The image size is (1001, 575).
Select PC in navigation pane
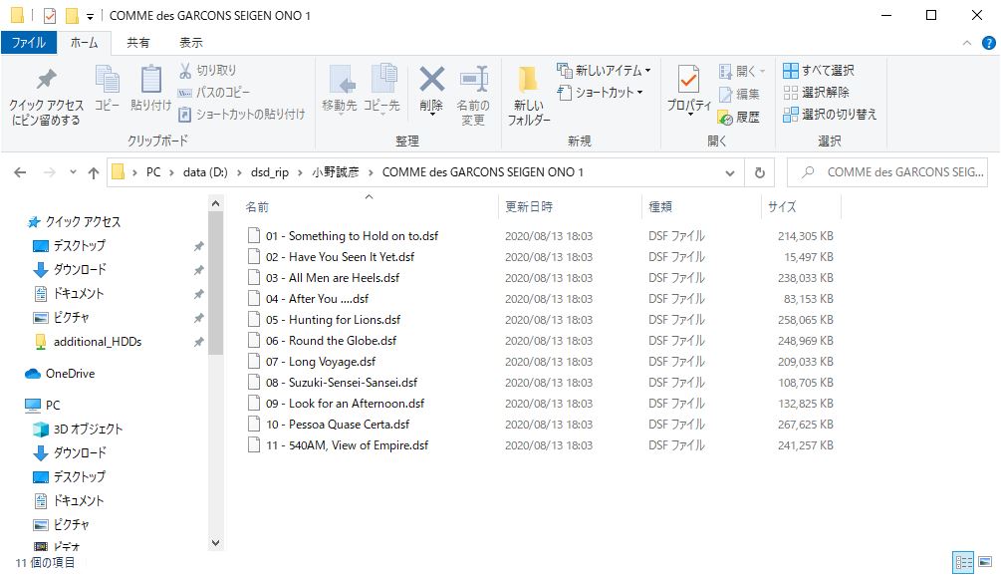tap(53, 405)
